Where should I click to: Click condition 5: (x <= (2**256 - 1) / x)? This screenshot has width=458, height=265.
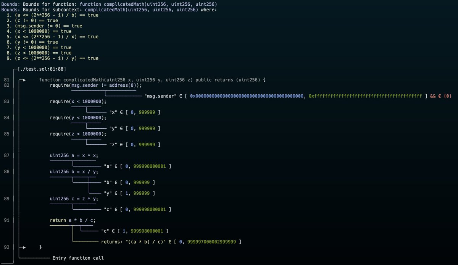[x=53, y=37]
